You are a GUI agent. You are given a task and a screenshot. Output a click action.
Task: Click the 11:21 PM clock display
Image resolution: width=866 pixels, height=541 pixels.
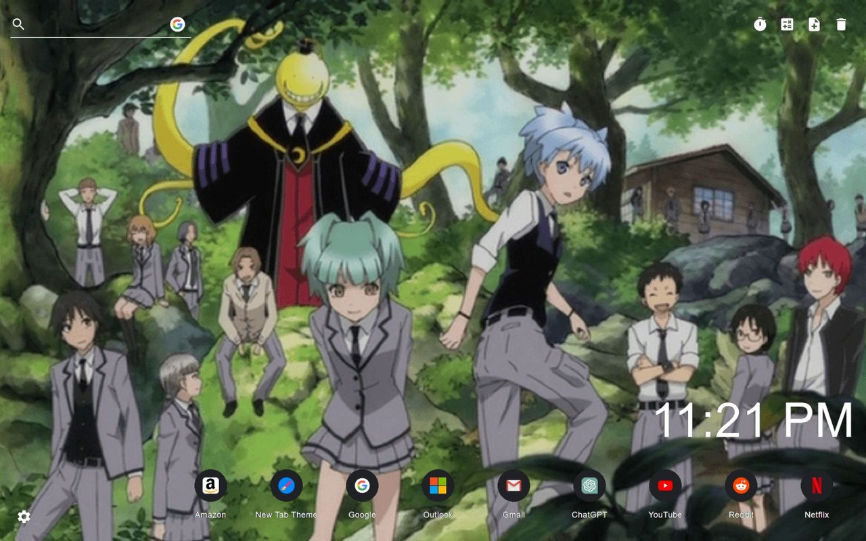[754, 421]
